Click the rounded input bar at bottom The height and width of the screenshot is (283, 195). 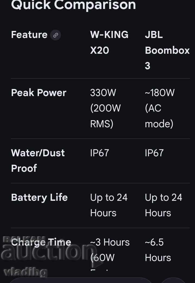point(81,281)
